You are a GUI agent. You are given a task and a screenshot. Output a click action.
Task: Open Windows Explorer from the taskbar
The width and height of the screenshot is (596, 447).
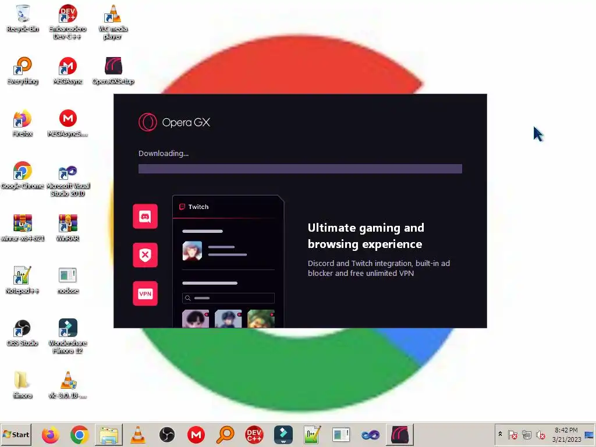tap(109, 435)
